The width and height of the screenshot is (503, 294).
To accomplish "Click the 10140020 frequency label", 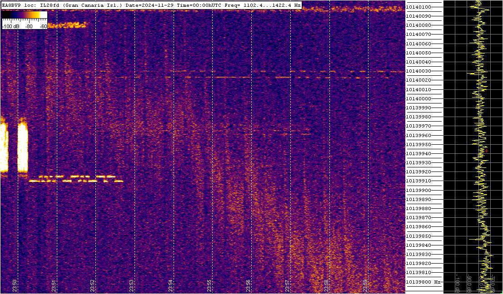I will [418, 80].
